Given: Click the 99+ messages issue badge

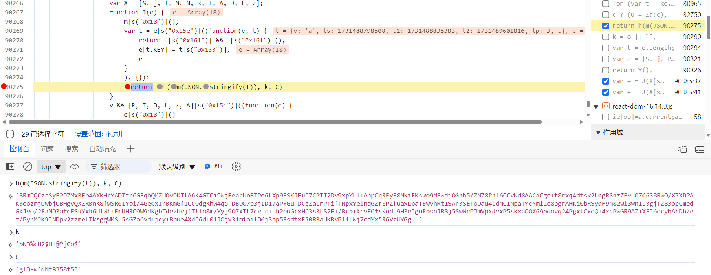Looking at the screenshot, I should click(214, 166).
